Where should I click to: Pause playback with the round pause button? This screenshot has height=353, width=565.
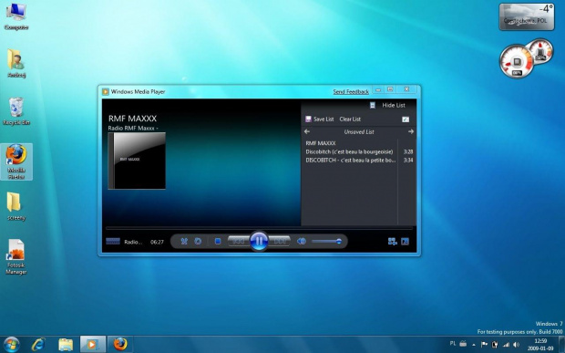[x=259, y=241]
